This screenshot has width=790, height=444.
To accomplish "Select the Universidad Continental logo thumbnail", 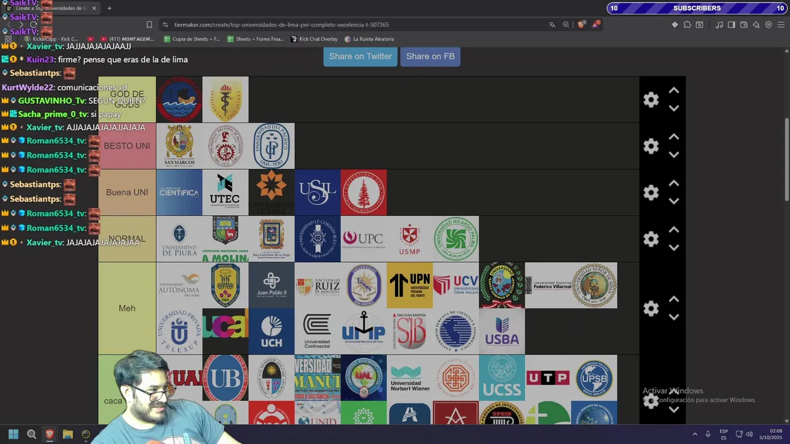I will pos(317,331).
